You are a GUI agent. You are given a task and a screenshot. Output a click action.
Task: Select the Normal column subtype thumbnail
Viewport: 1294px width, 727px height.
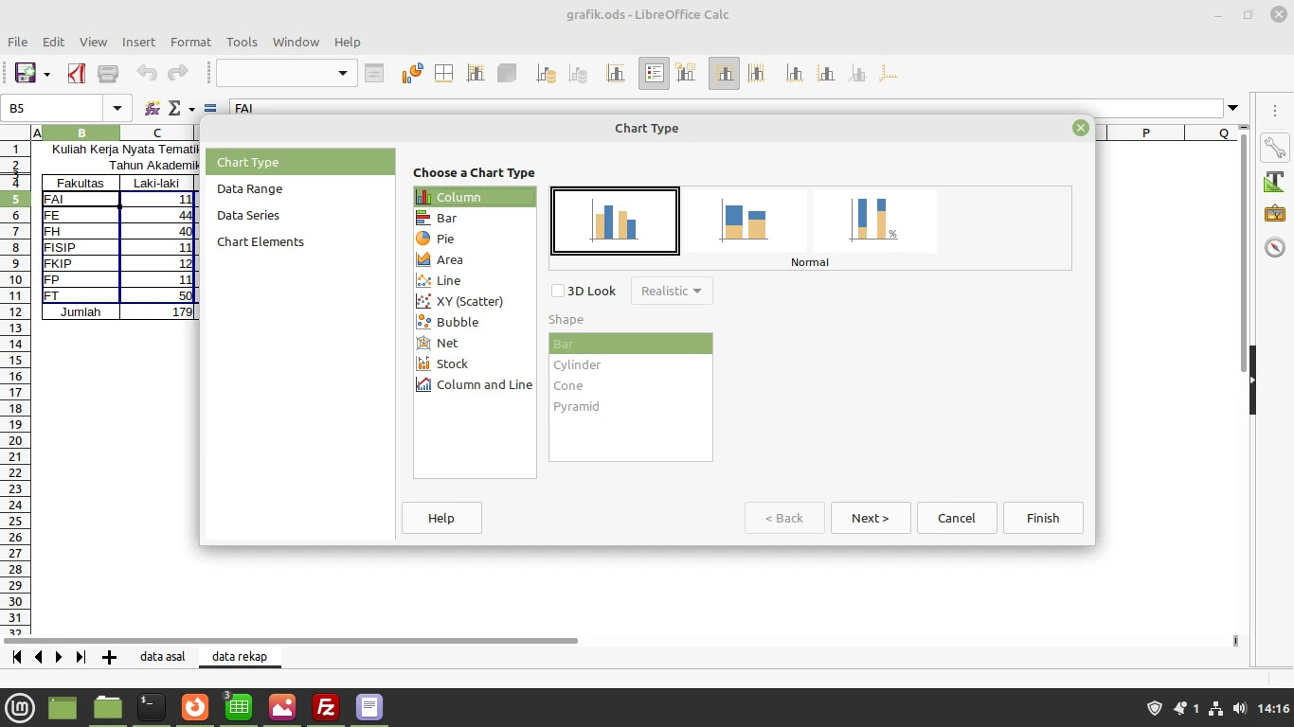tap(616, 221)
